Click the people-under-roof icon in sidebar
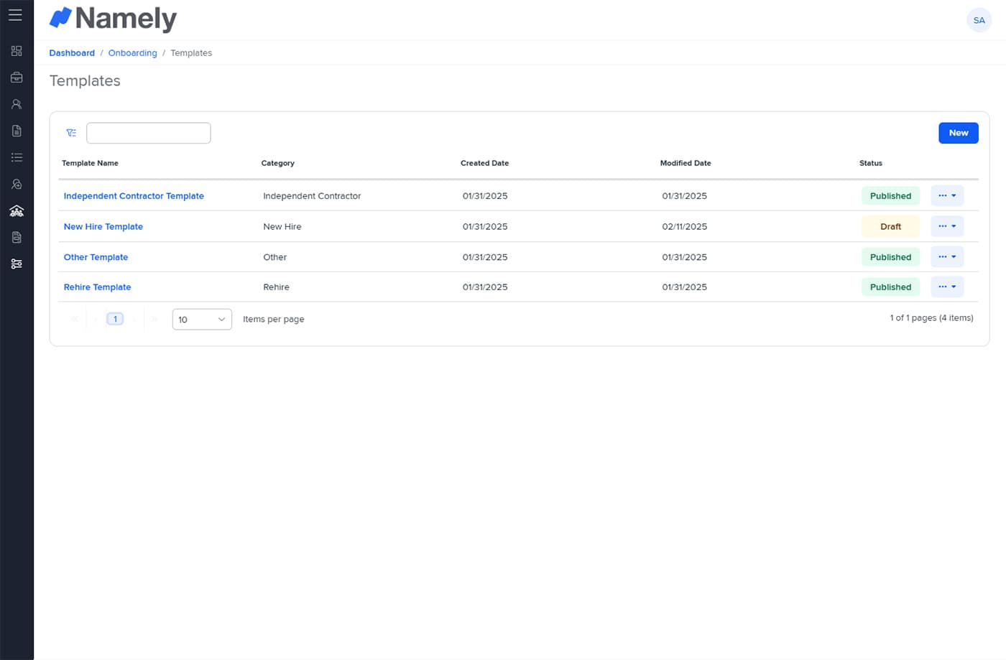The image size is (1006, 660). pos(17,210)
